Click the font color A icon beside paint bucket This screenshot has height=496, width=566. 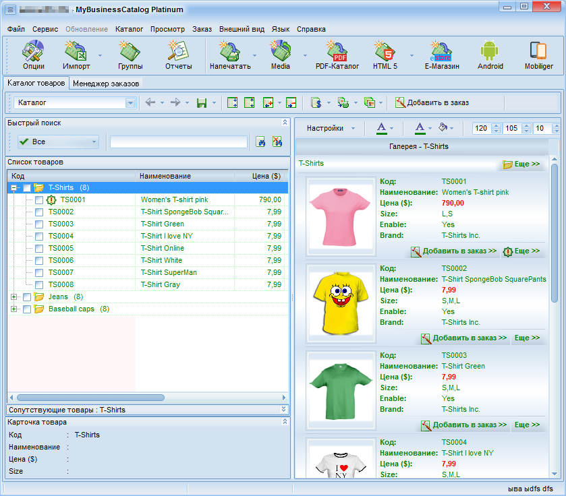420,128
